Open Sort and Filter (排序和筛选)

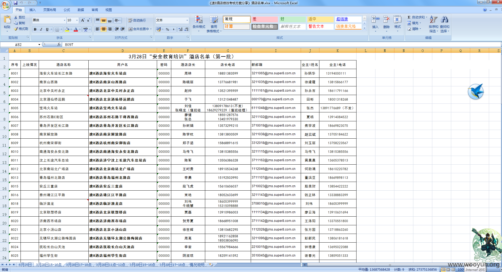tap(433, 24)
